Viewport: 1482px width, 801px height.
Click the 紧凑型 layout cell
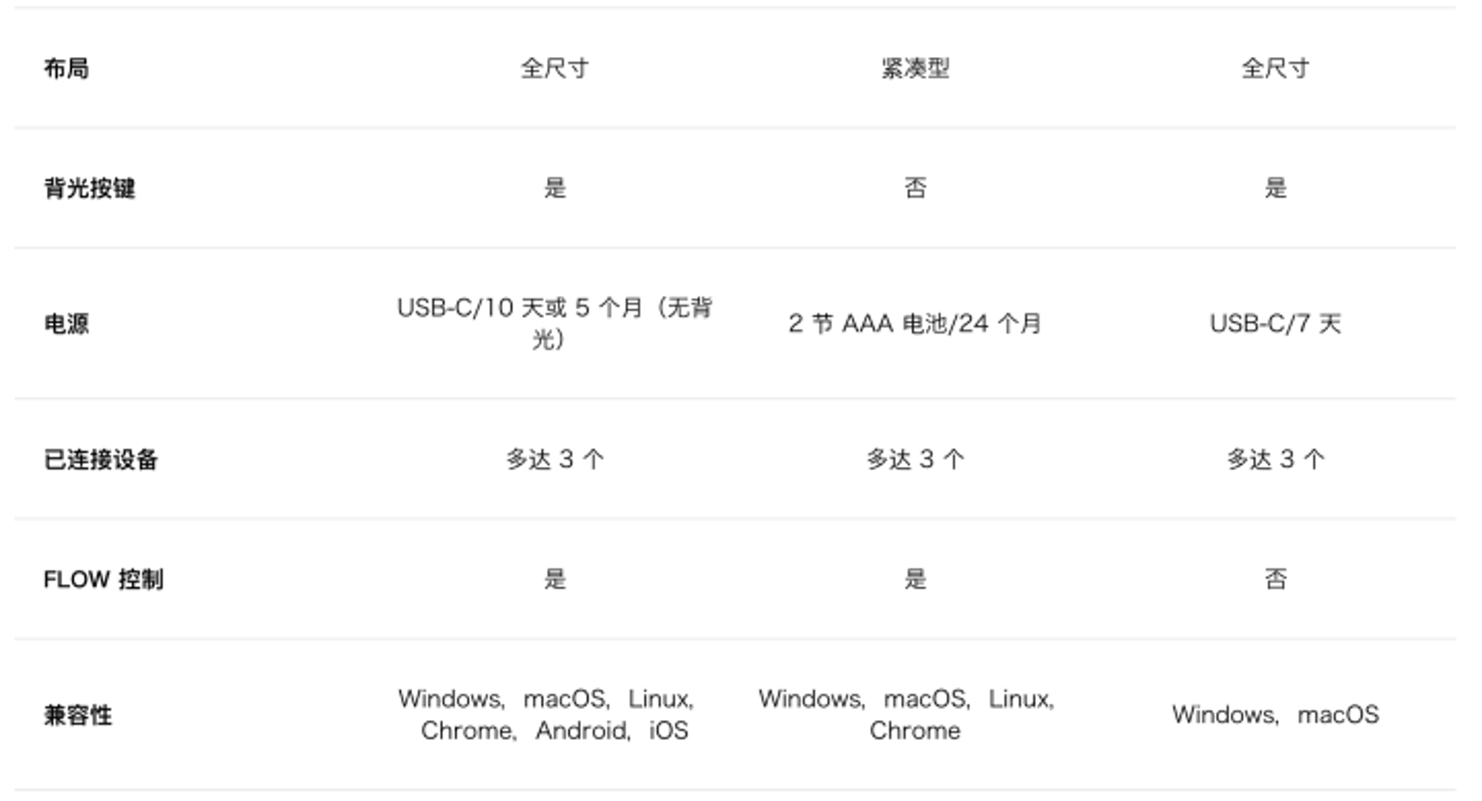click(915, 68)
